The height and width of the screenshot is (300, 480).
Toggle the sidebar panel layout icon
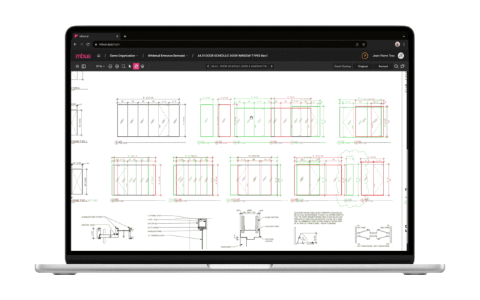[x=84, y=67]
